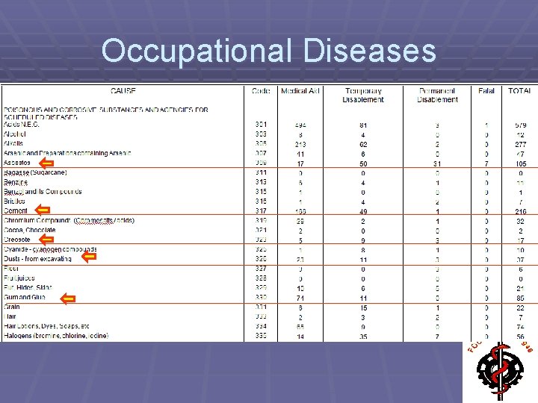Click code 311 in the Bagasse row
This screenshot has width=538, height=403.
pos(261,172)
